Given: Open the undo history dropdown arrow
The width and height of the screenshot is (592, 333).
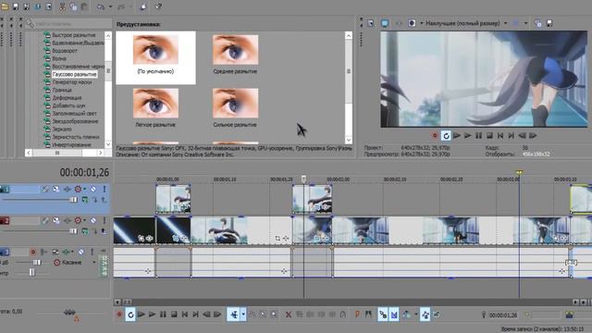Looking at the screenshot, I should [x=111, y=6].
